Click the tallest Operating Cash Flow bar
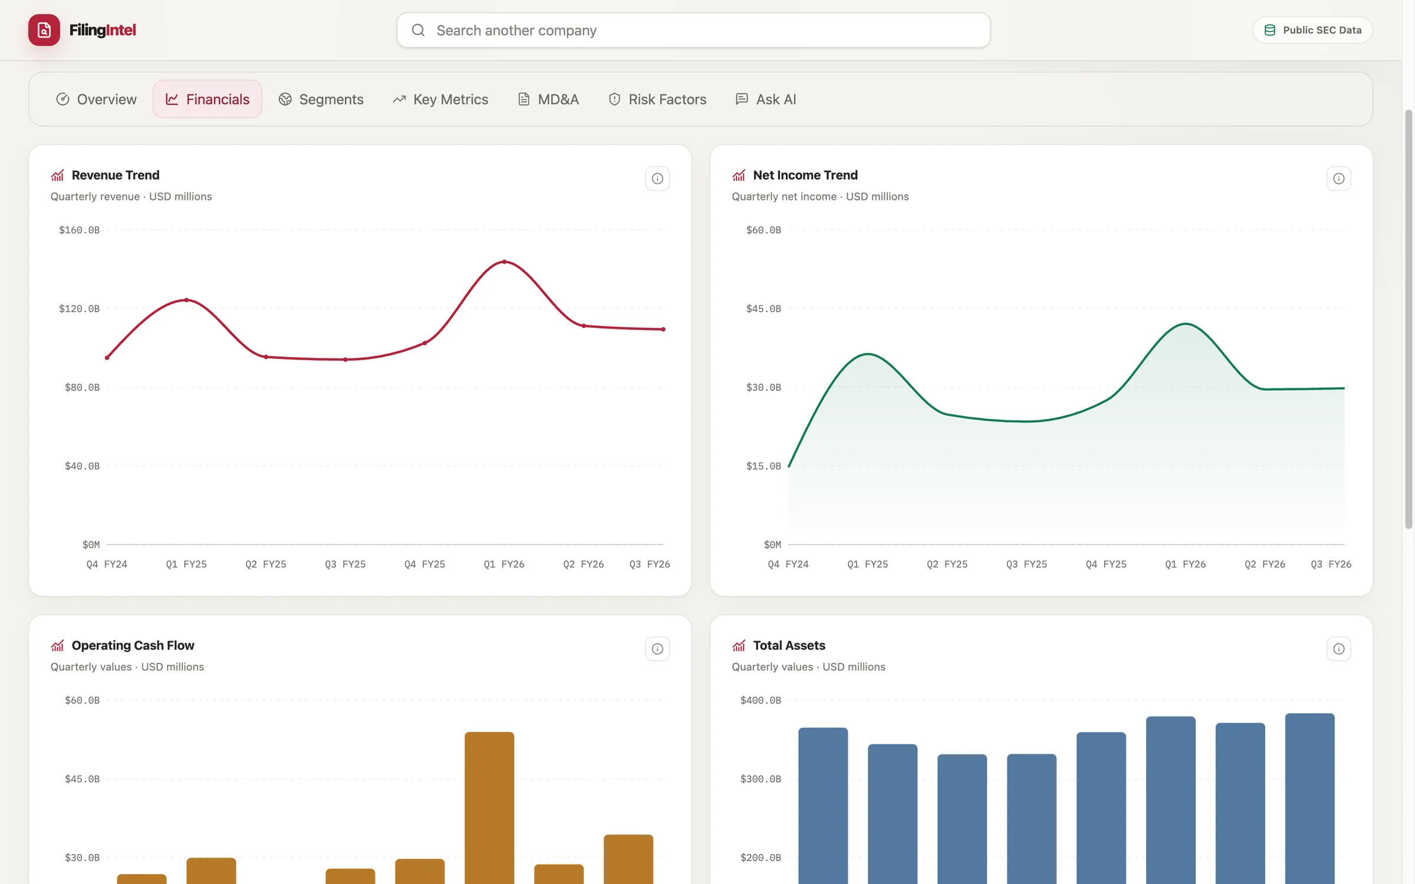This screenshot has width=1415, height=884. [489, 808]
